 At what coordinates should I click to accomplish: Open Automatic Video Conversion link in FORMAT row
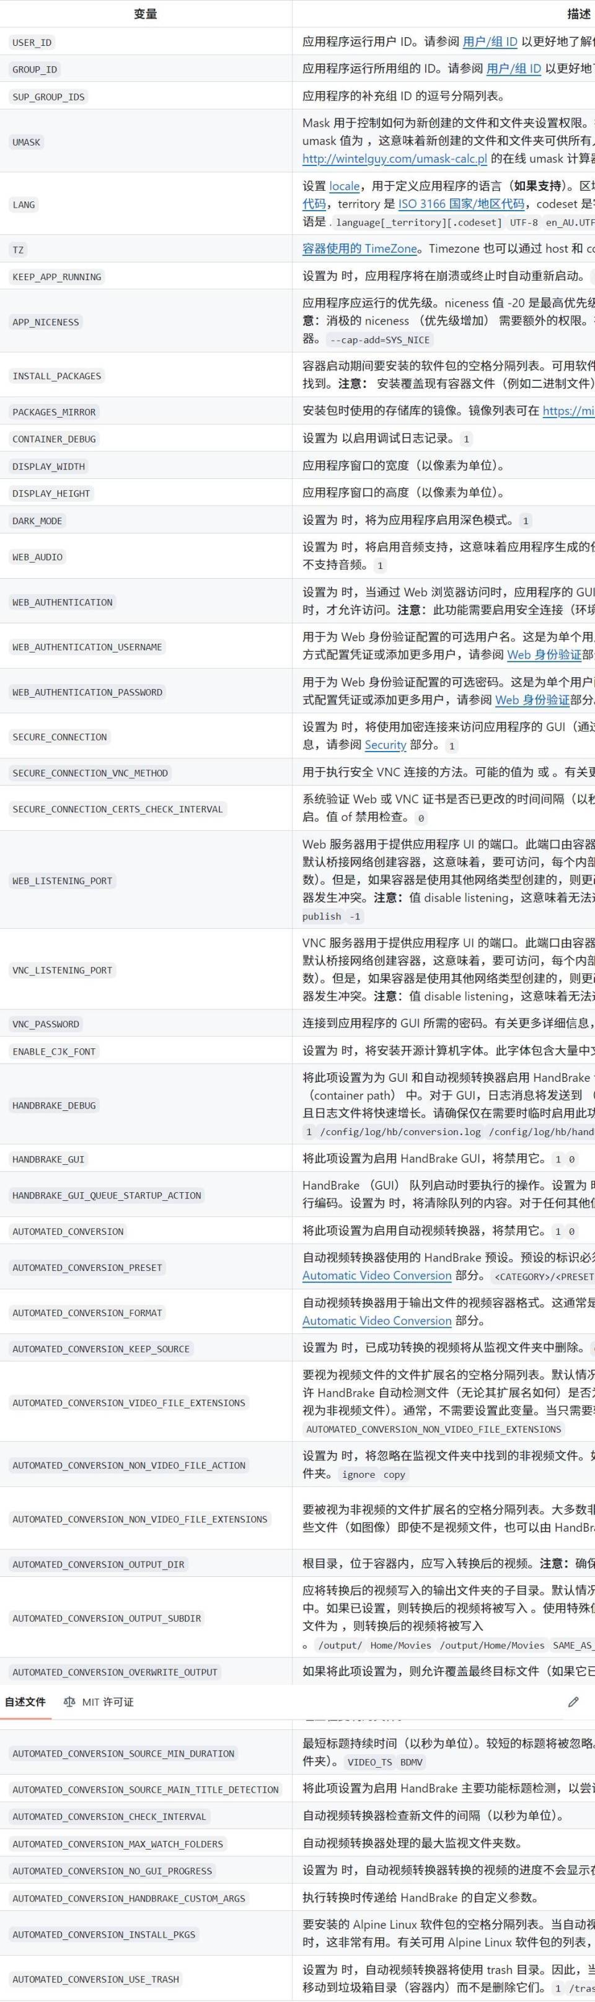tap(377, 1320)
